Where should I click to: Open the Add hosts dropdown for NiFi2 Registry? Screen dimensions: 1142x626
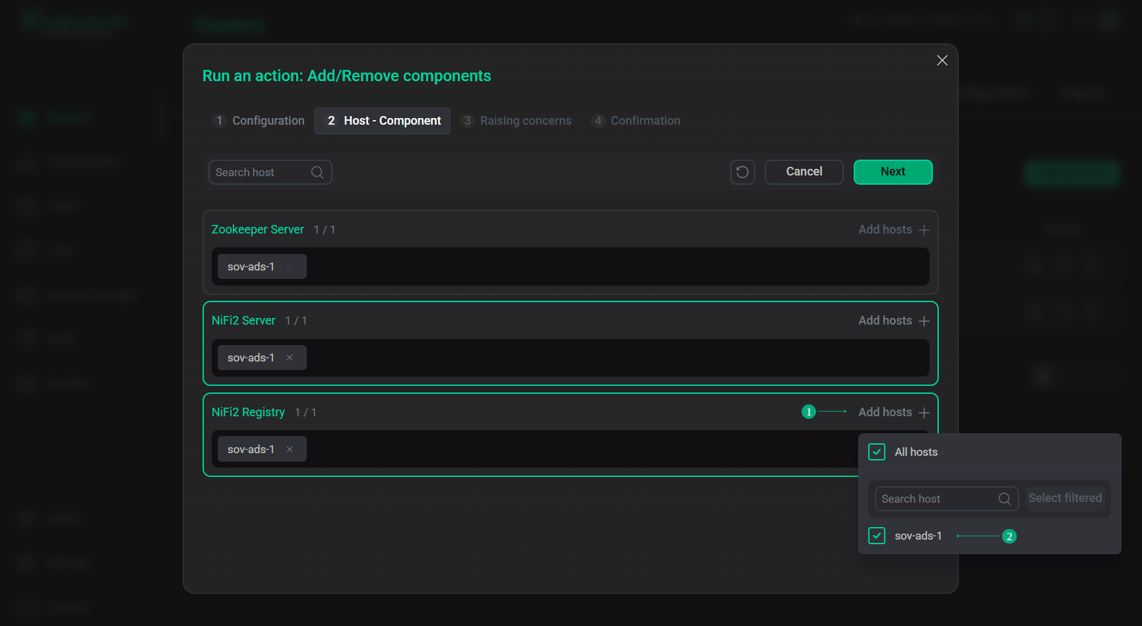click(893, 412)
